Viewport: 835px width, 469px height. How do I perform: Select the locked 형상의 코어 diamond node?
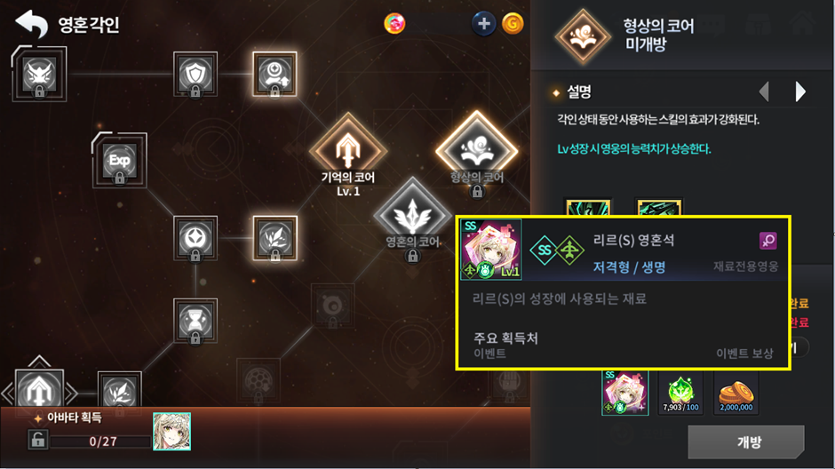point(477,150)
